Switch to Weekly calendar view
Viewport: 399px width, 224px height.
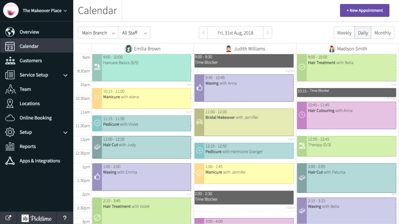point(344,33)
